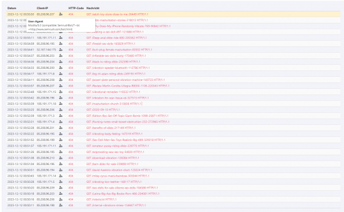Screen dimensions: 344x212
Task: Click the HTTP-Code column header
Action: coord(76,8)
